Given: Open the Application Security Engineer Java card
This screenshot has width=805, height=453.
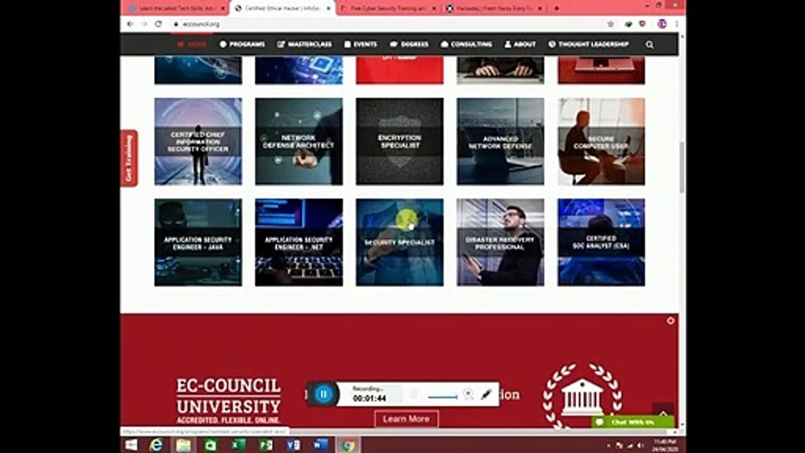Looking at the screenshot, I should coord(198,242).
